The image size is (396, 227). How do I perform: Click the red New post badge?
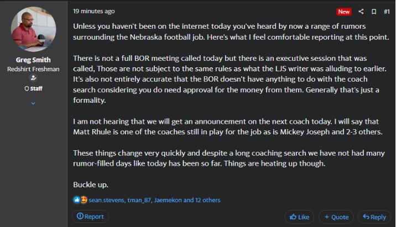pos(344,12)
